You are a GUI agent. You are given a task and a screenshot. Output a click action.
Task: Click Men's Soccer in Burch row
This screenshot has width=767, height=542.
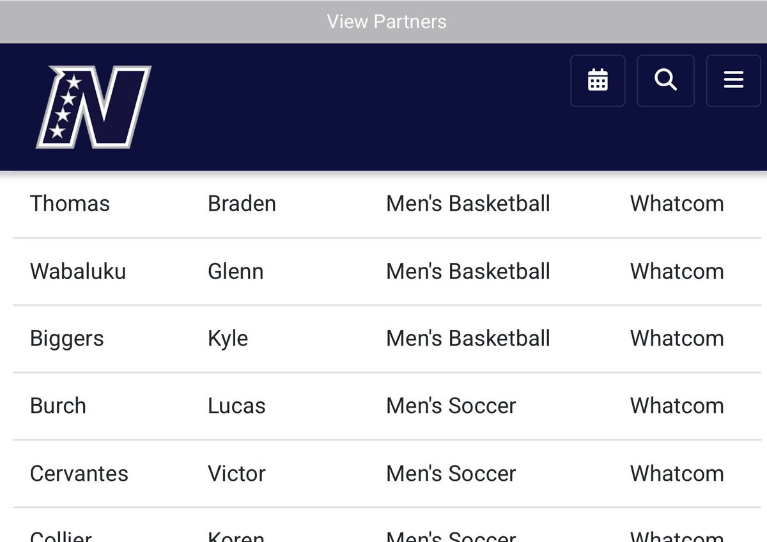click(451, 406)
